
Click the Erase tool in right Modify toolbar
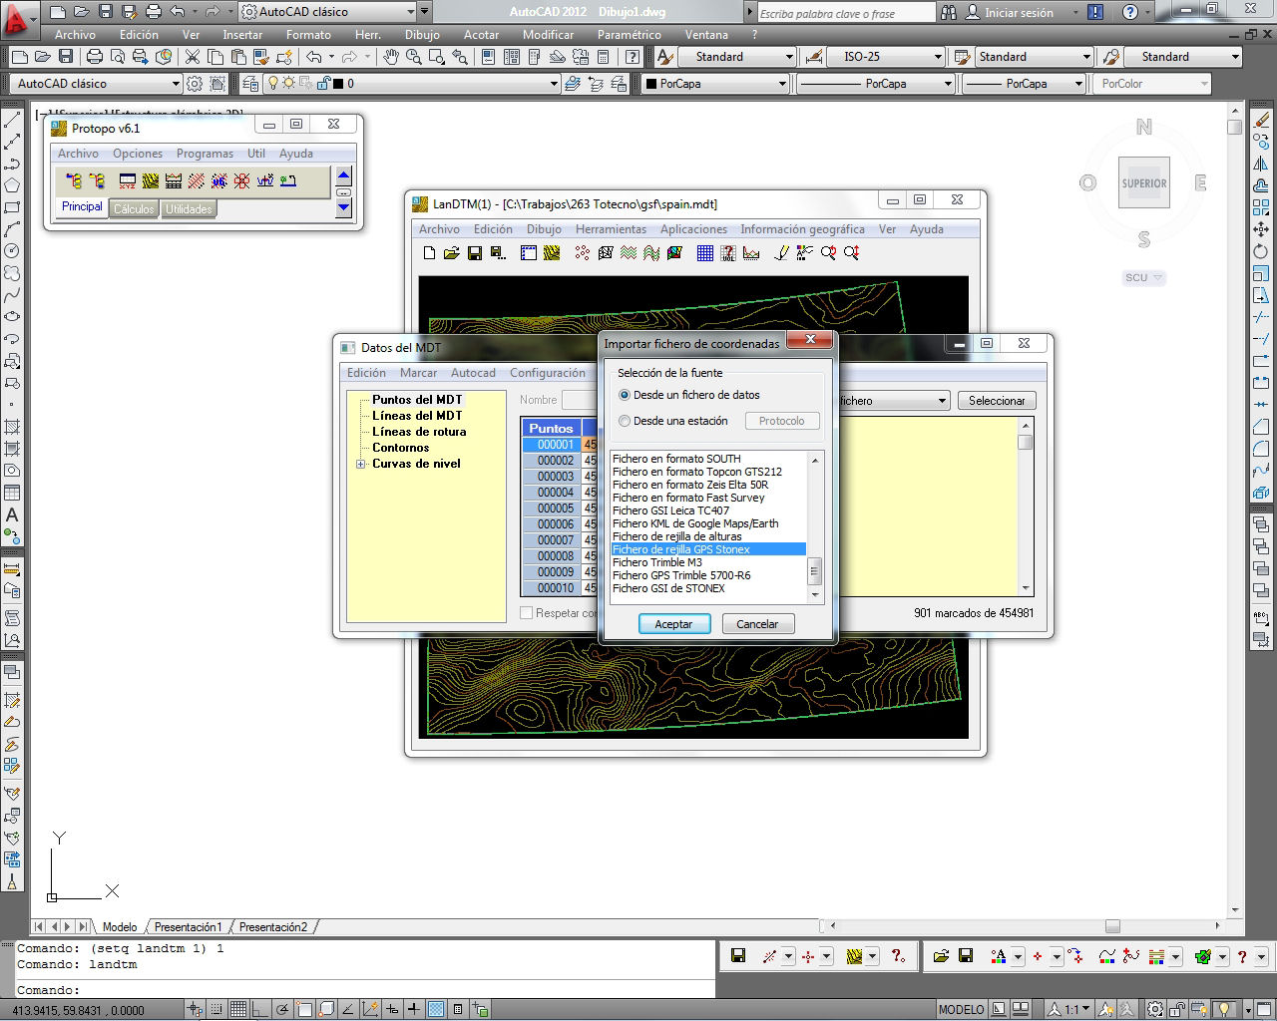1261,120
